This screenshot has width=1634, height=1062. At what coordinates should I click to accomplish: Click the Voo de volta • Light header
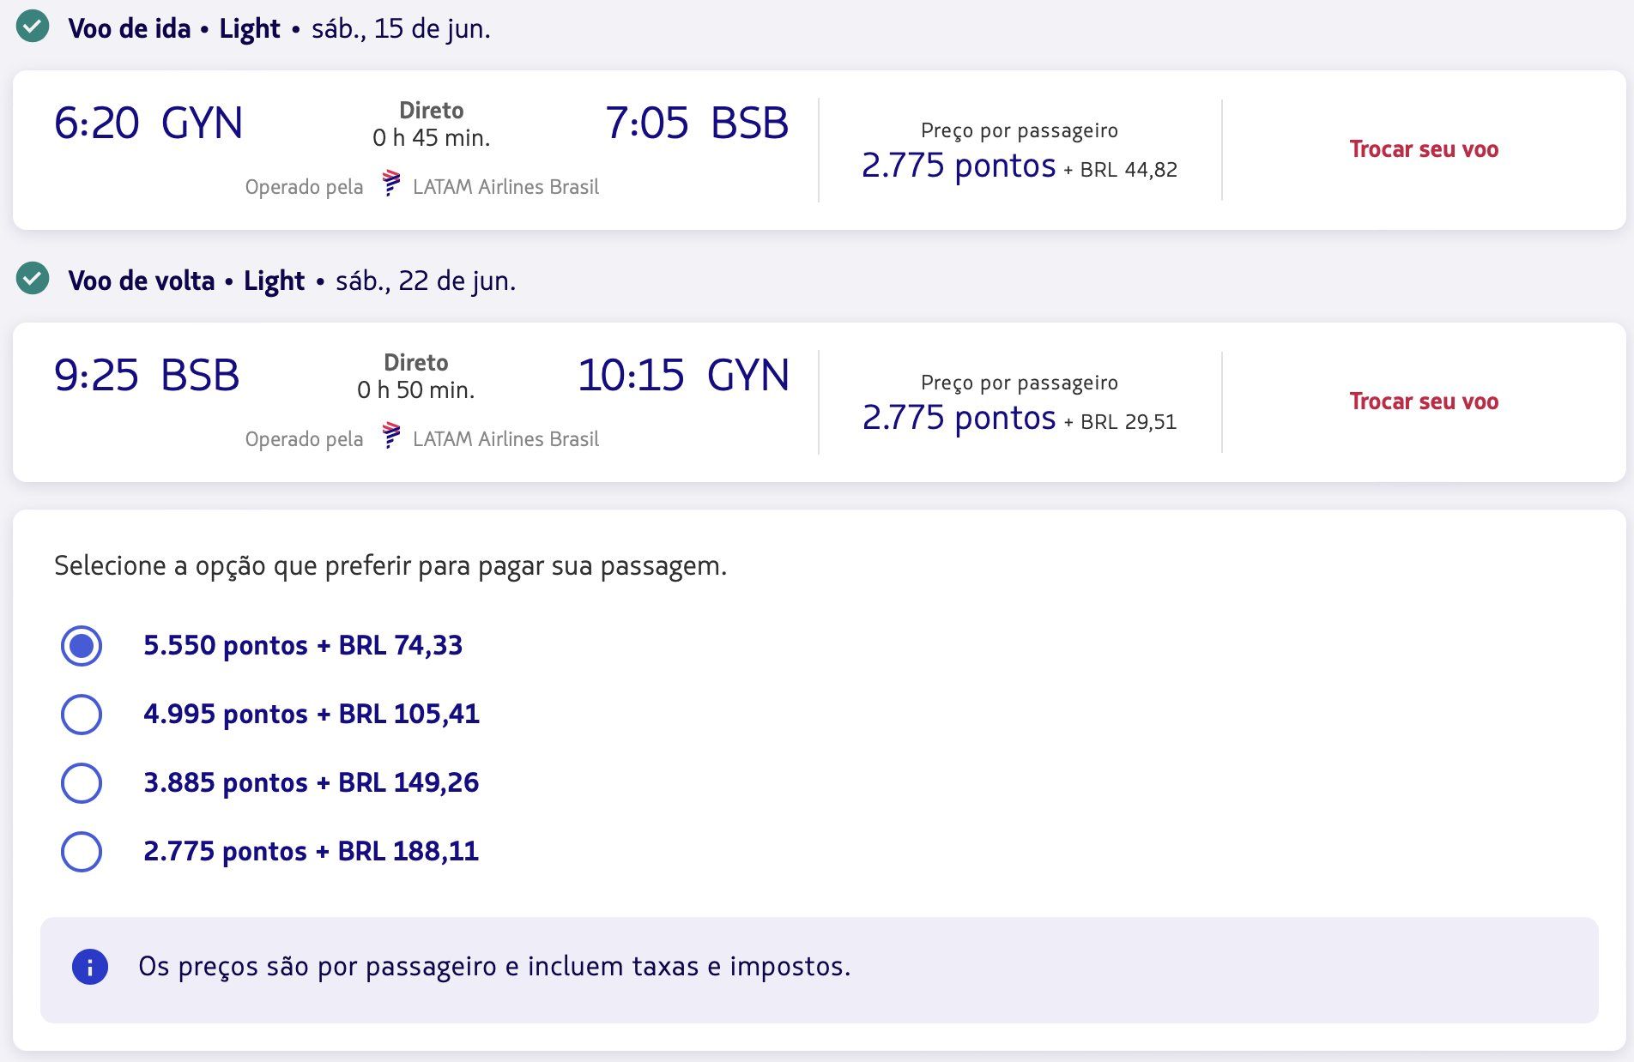(186, 281)
